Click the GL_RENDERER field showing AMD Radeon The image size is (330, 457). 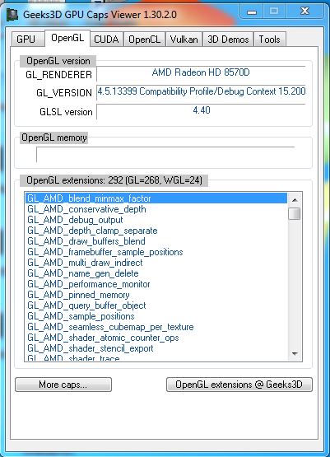201,72
